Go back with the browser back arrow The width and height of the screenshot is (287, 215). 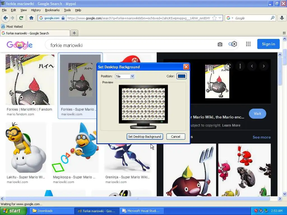[5, 18]
